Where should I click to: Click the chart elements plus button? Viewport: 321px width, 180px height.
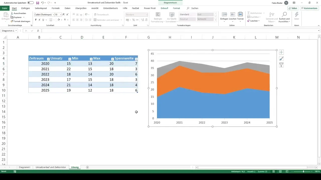pos(281,52)
